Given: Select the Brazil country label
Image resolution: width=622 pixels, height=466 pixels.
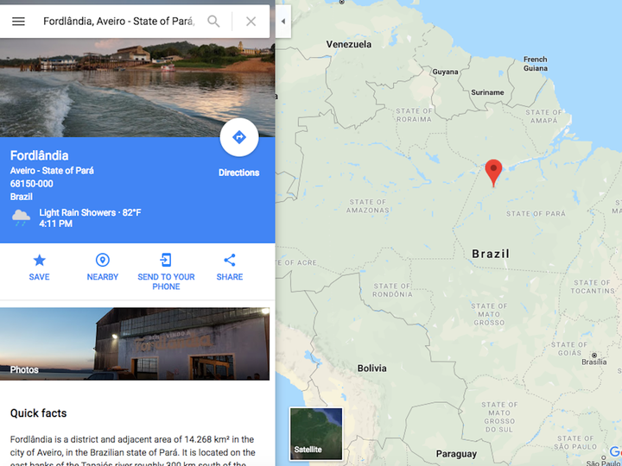Looking at the screenshot, I should tap(491, 254).
